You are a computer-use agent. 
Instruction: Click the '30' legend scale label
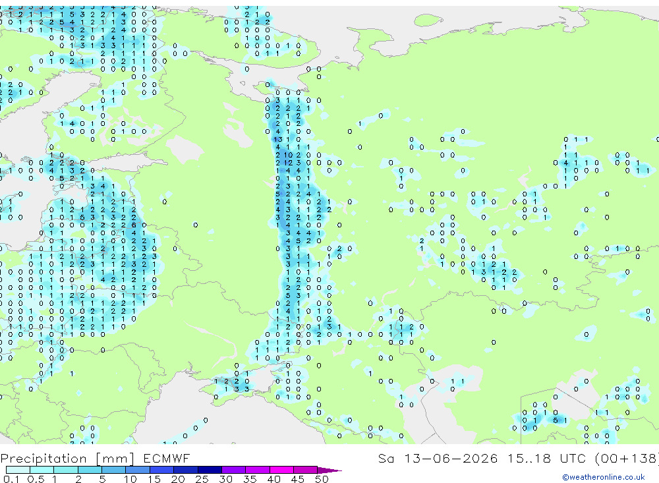coord(225,479)
